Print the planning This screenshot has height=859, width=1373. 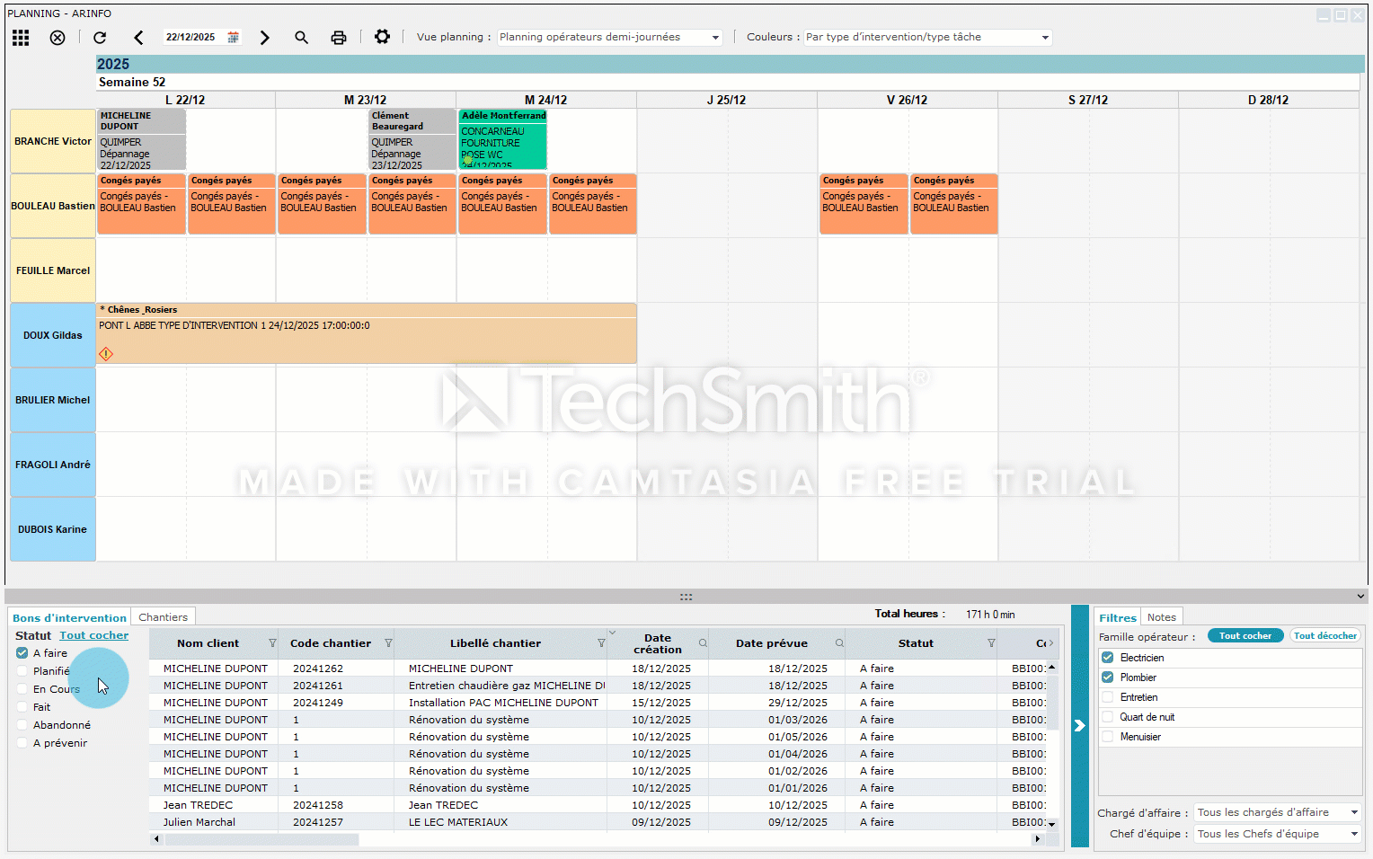tap(339, 38)
